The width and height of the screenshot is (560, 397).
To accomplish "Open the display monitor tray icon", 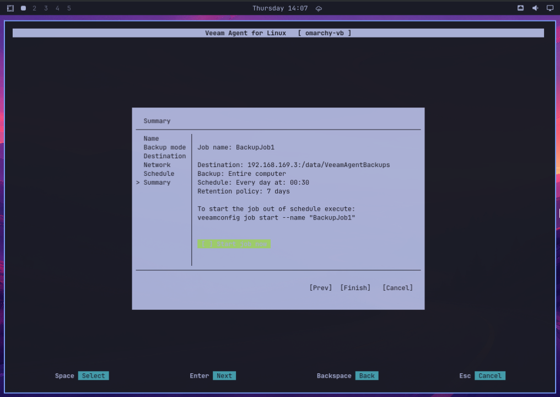I will [x=550, y=8].
